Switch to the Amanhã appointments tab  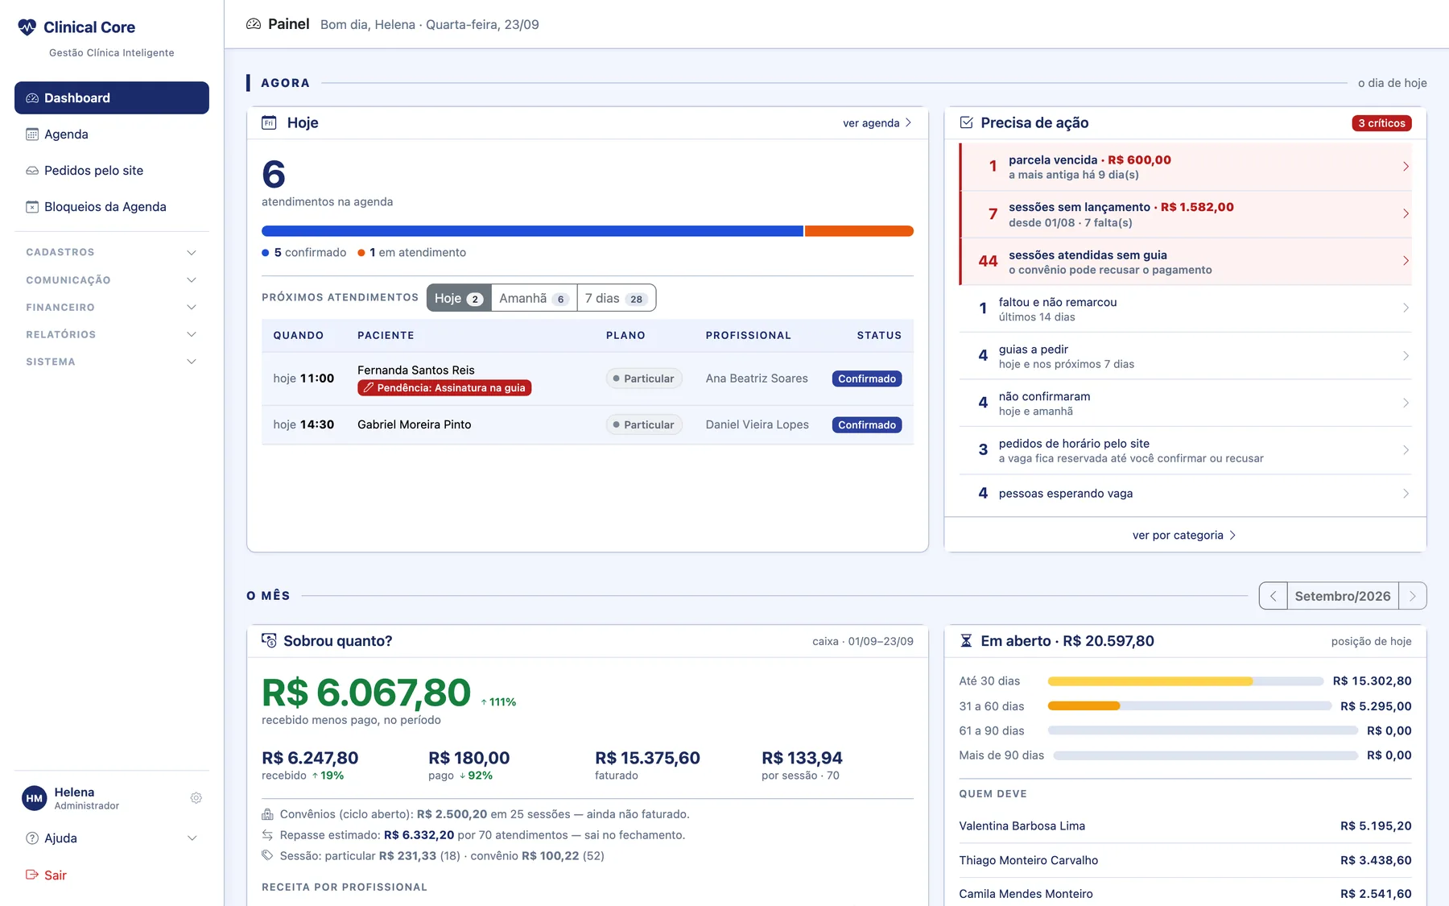coord(535,298)
